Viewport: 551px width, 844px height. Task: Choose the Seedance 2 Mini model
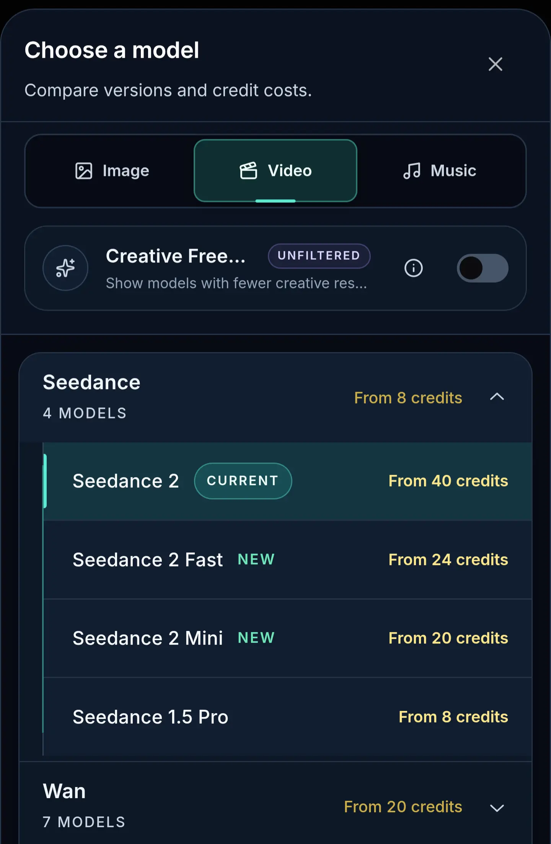click(288, 638)
